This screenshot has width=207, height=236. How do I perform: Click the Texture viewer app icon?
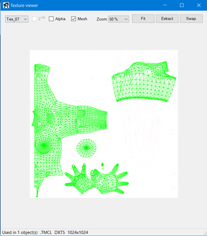tap(6, 5)
